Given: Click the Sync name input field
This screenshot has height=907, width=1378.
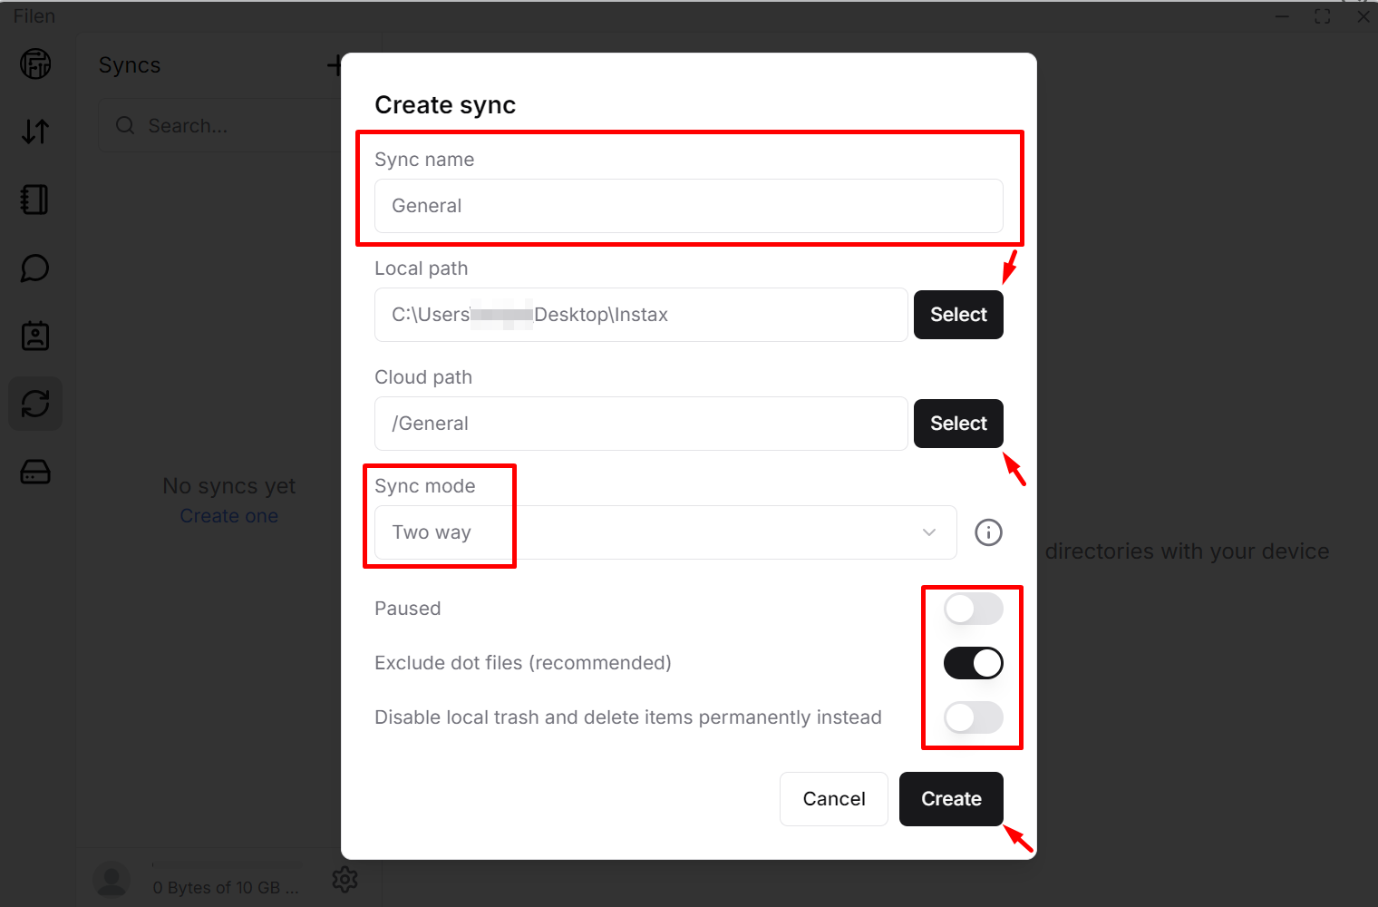Looking at the screenshot, I should tap(688, 206).
